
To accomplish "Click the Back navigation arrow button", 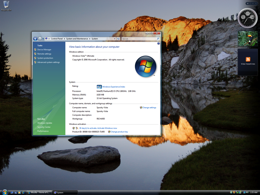I will click(35, 39).
